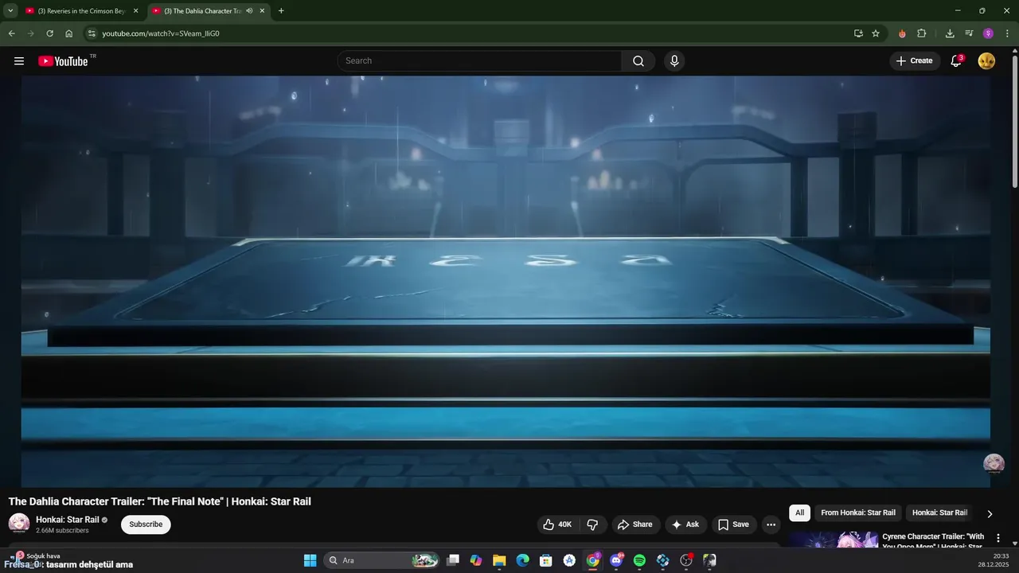Viewport: 1019px width, 573px height.
Task: Click the YouTube search input field
Action: (x=479, y=61)
